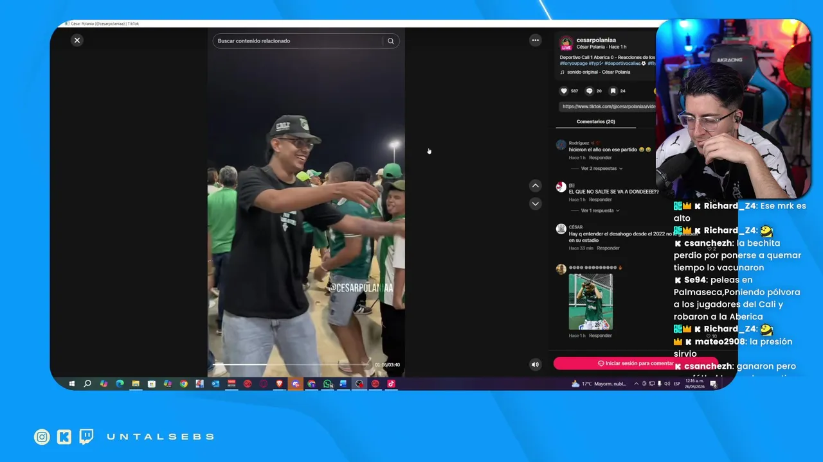The image size is (823, 462).
Task: Mute the video with the speaker icon
Action: (535, 364)
